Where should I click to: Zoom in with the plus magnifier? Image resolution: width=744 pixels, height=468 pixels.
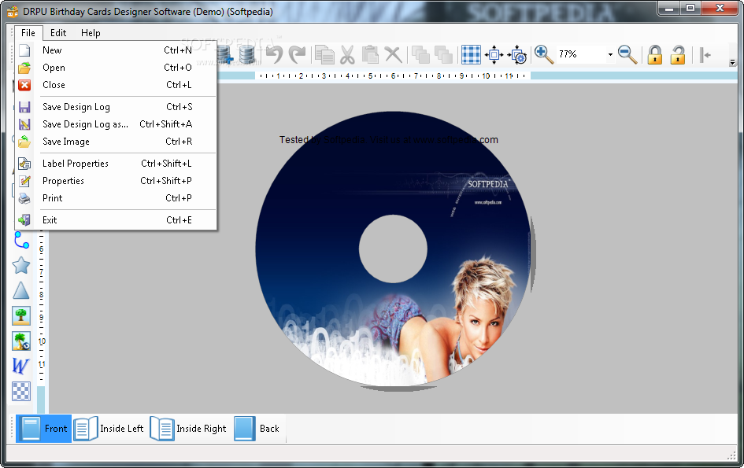coord(544,54)
